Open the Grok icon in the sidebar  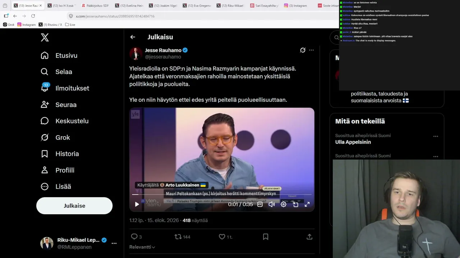(45, 137)
